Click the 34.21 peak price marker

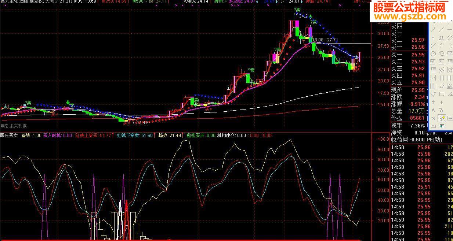[305, 16]
